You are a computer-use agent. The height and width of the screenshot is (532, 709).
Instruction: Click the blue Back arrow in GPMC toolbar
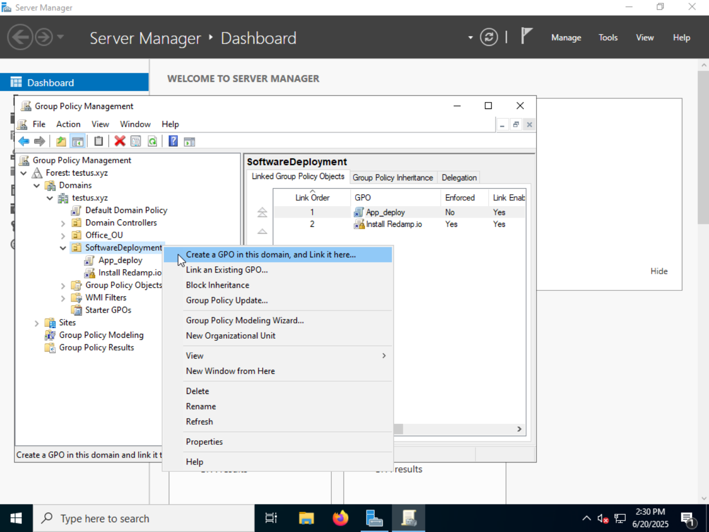[x=24, y=142]
